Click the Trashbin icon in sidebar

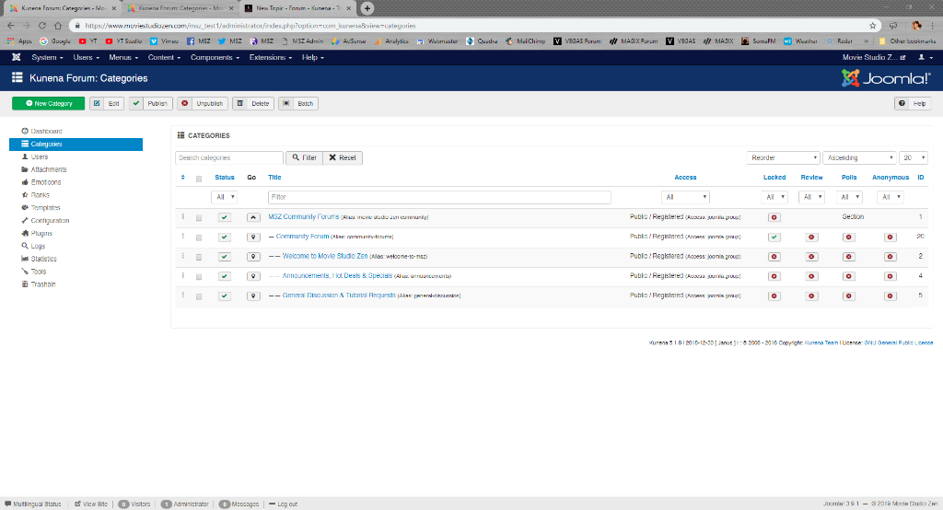(25, 284)
